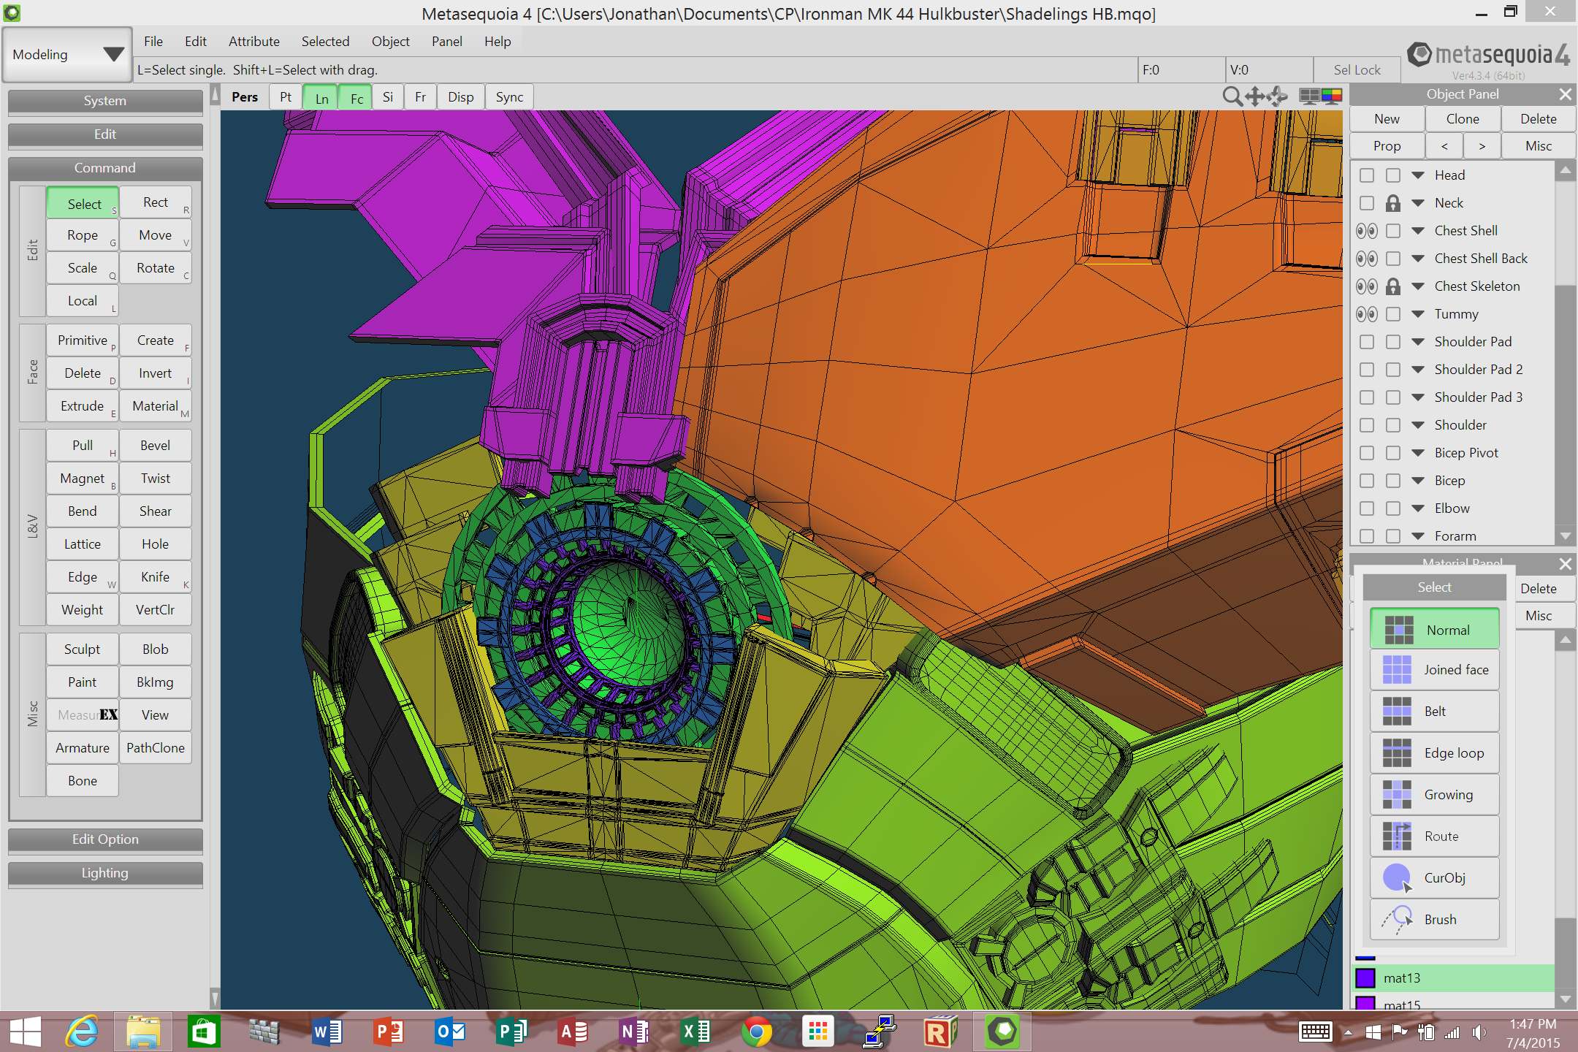Click the lock icon on Neck object

point(1393,203)
